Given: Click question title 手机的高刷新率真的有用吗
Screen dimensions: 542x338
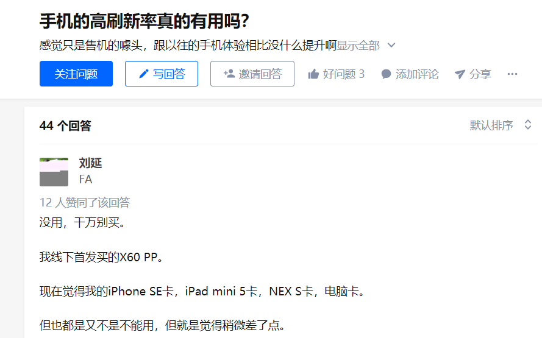Looking at the screenshot, I should click(144, 21).
